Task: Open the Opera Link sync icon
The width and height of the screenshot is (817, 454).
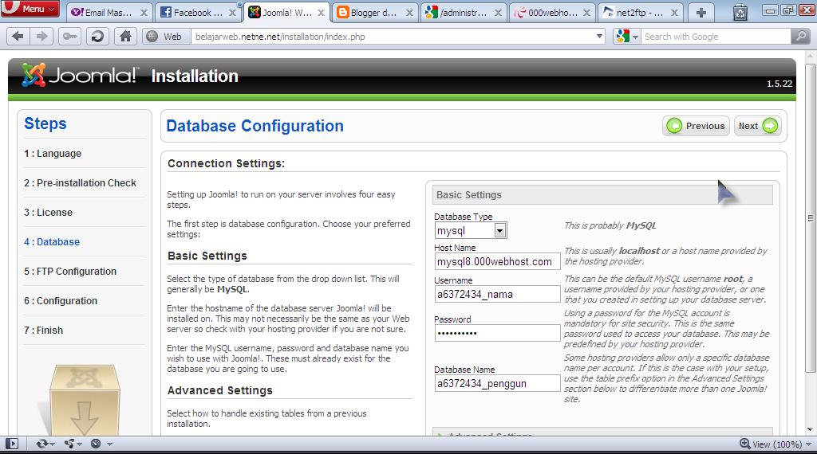Action: 45,444
